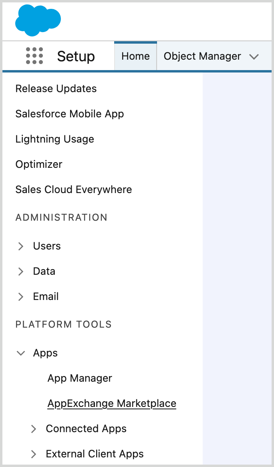Screen dimensions: 274x467
Task: Expand External Client Apps node
Action: pos(34,454)
